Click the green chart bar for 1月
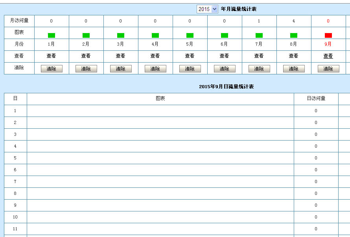Viewport: 350px width, 237px height. point(52,35)
